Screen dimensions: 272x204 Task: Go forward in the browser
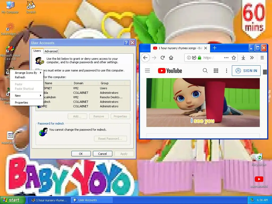click(154, 58)
